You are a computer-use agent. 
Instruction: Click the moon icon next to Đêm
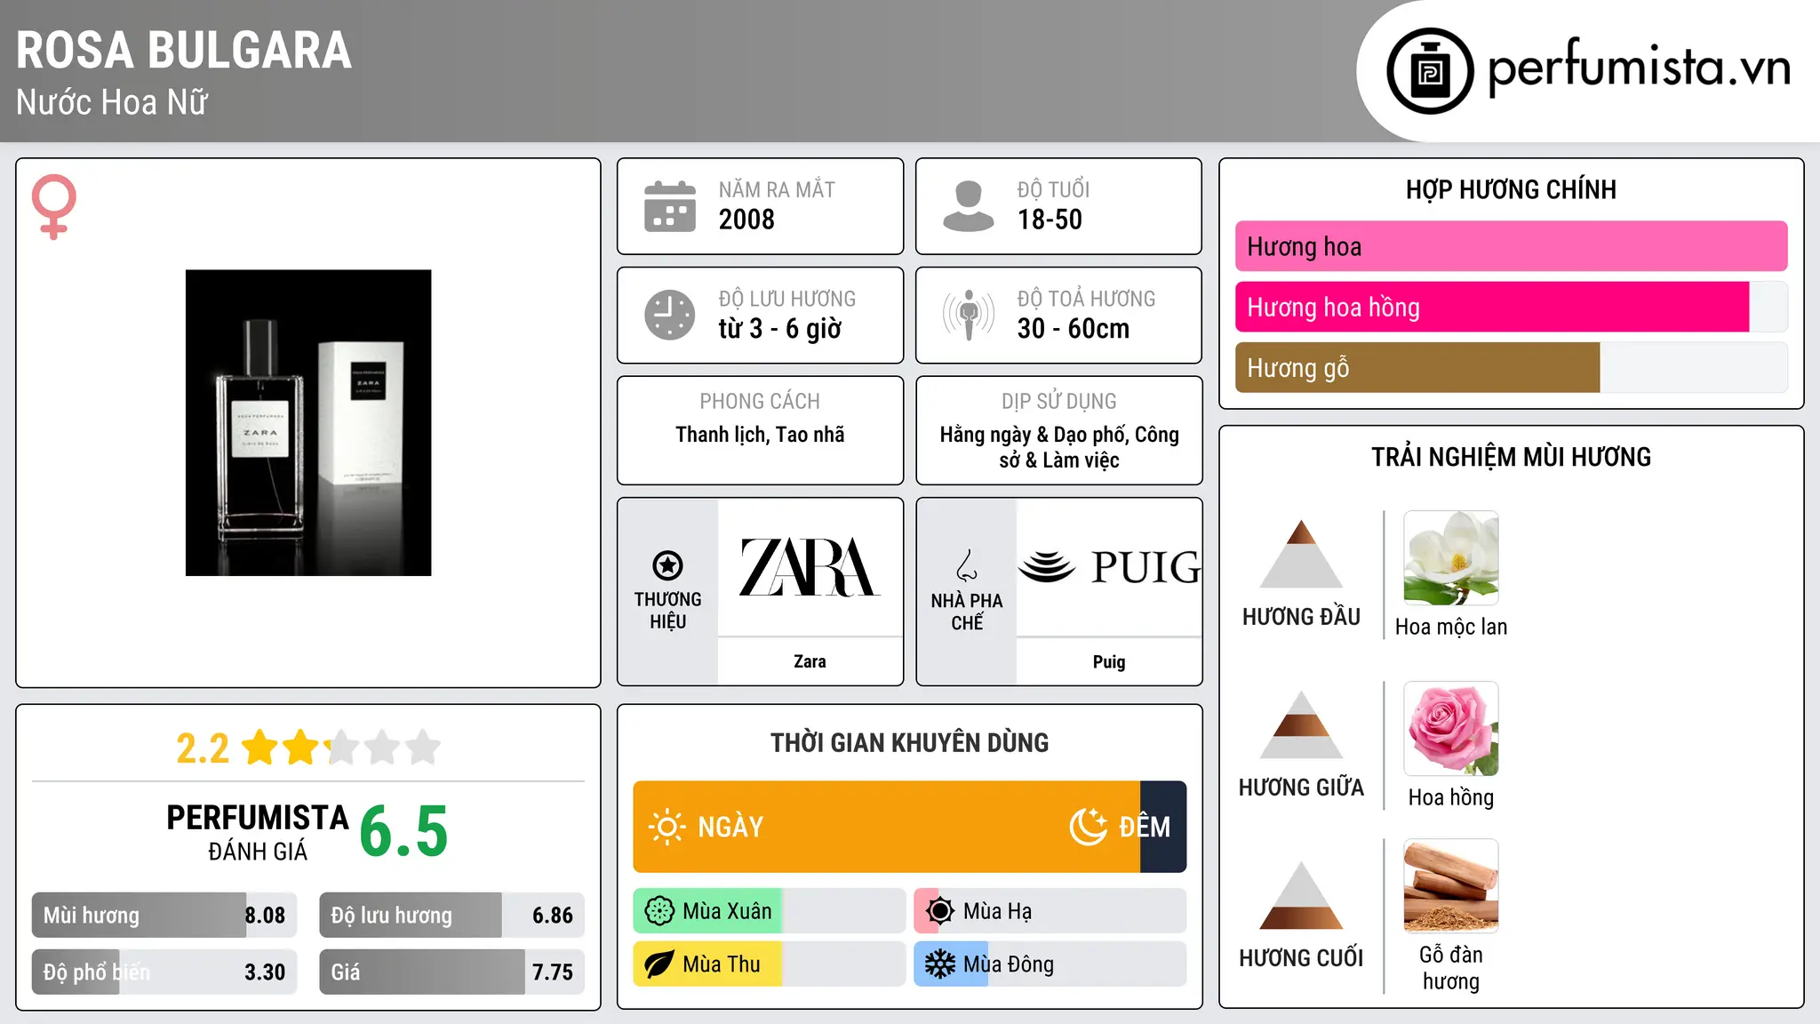coord(1089,827)
